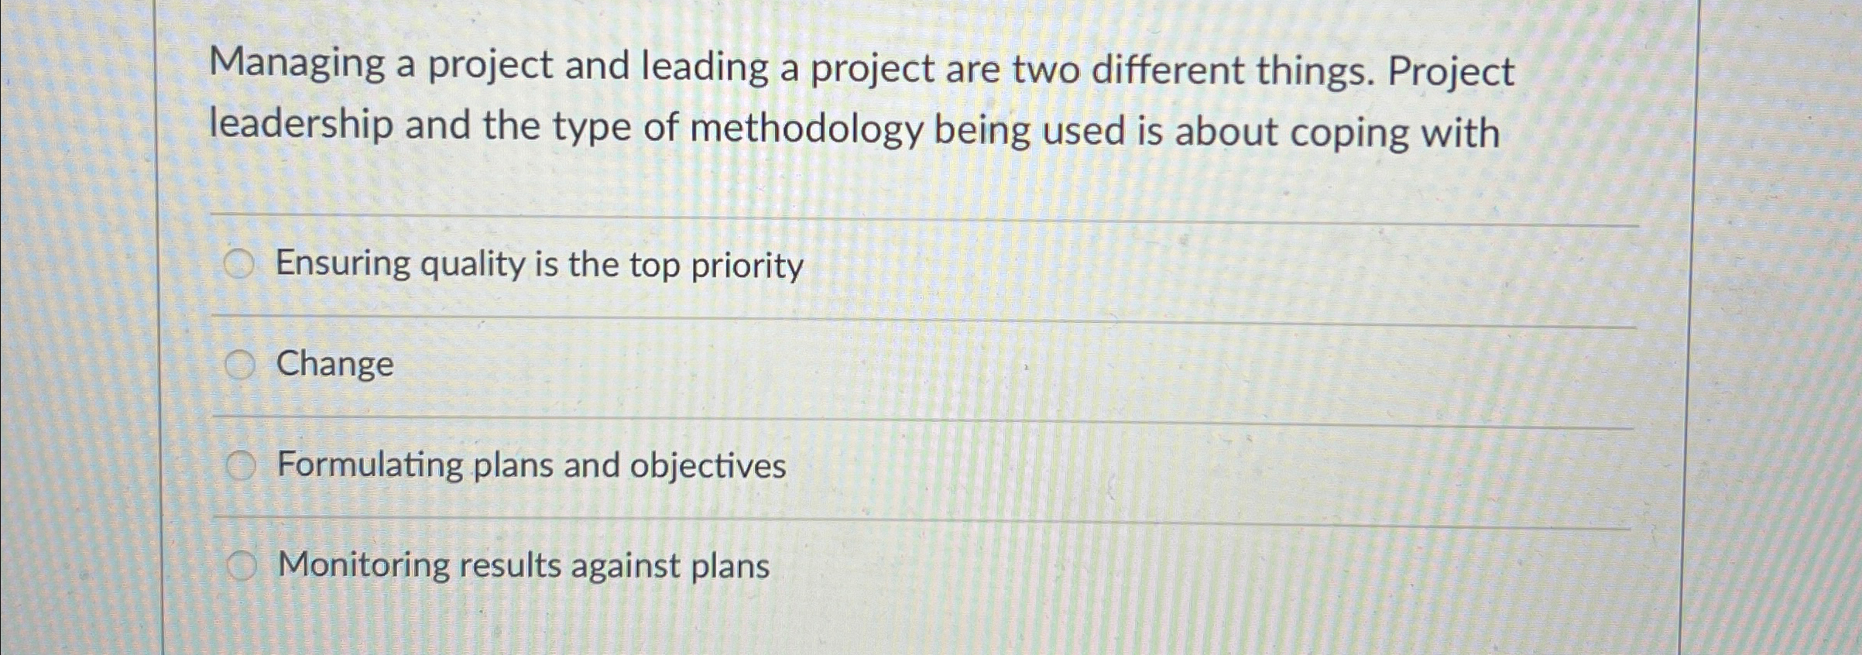Screen dimensions: 1862x655
Task: Click the radio circle for first answer option
Action: 241,262
